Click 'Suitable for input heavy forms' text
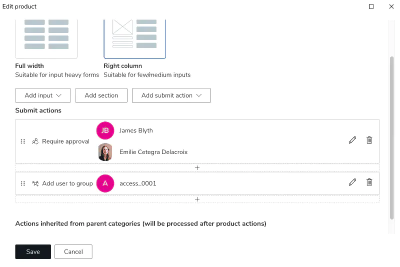400x267 pixels. (57, 74)
